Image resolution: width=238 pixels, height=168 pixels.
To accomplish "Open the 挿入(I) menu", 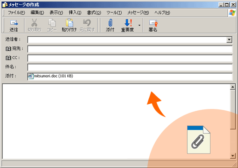I will point(75,13).
